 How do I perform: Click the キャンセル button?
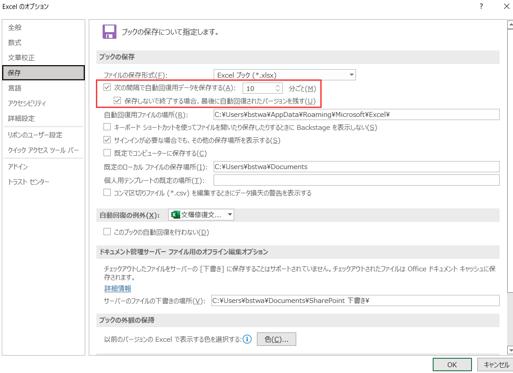pos(495,365)
